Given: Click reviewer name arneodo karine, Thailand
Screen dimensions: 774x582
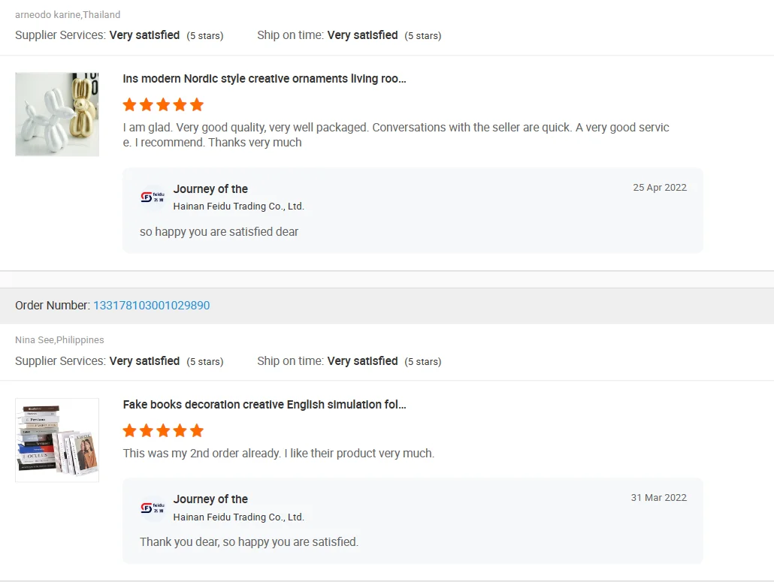Looking at the screenshot, I should [68, 14].
